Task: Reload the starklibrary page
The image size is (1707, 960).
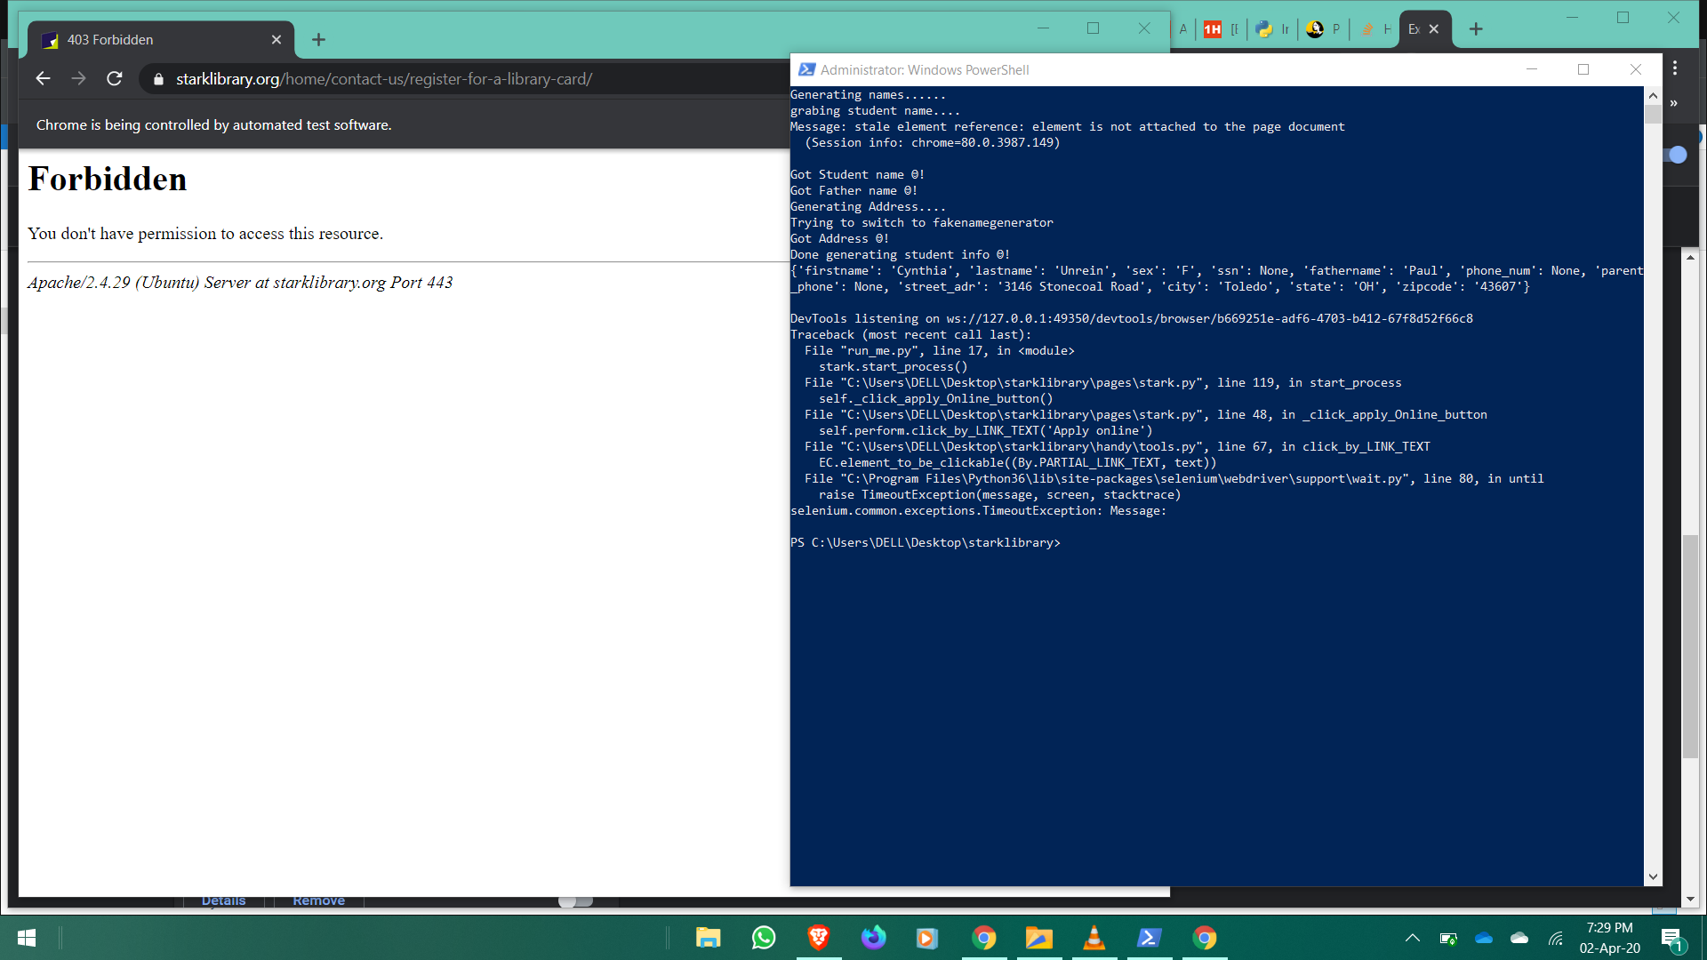Action: (115, 79)
